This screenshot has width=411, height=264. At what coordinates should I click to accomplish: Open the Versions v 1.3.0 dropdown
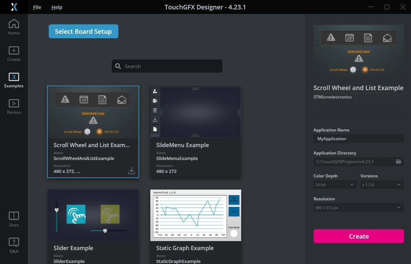(382, 185)
